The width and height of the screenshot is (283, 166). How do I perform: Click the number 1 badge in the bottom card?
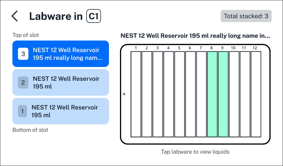point(22,111)
